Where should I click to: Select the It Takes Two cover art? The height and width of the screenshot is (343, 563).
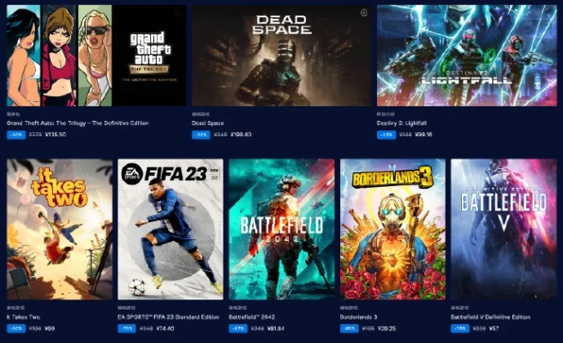tap(59, 229)
